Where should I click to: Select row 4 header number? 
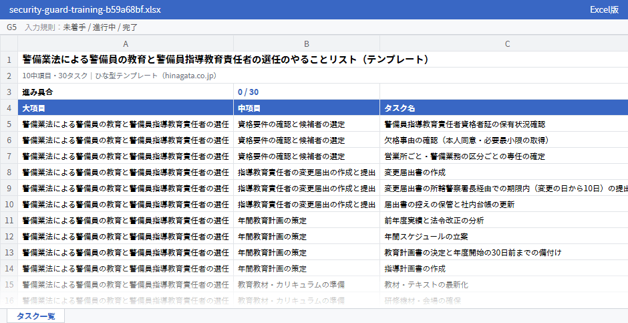[9, 108]
